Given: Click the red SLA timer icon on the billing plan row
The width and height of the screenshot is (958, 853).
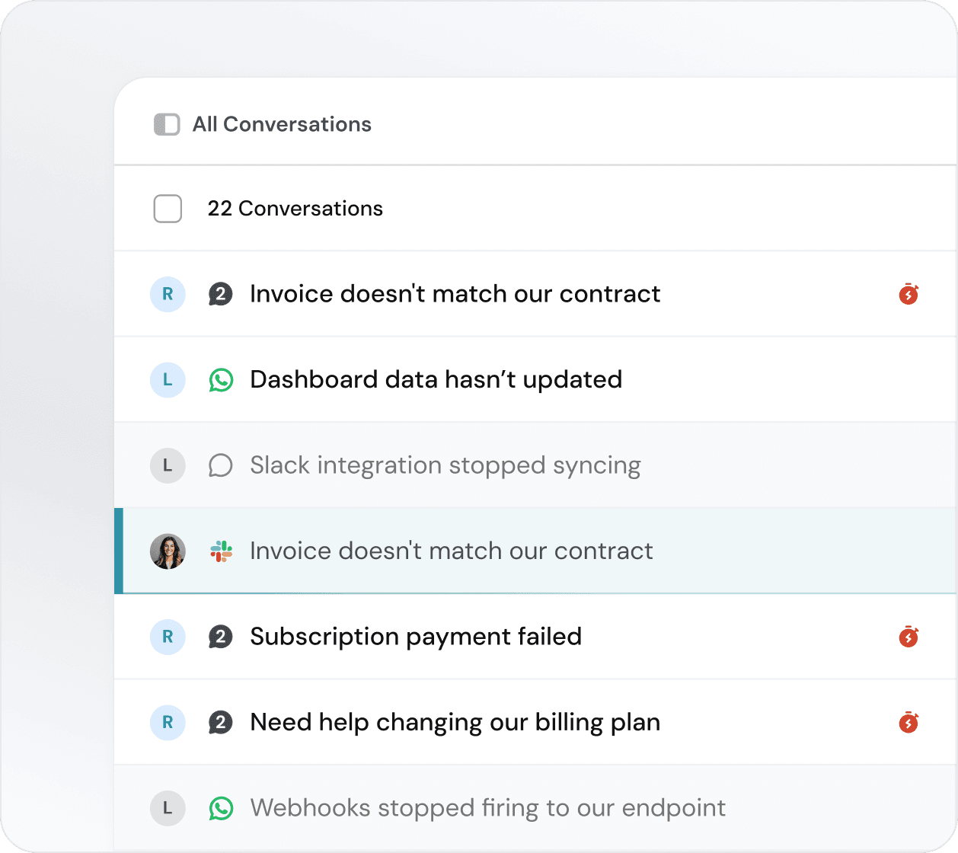Looking at the screenshot, I should point(909,722).
